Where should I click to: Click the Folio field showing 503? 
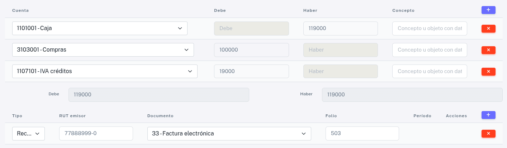coord(362,133)
